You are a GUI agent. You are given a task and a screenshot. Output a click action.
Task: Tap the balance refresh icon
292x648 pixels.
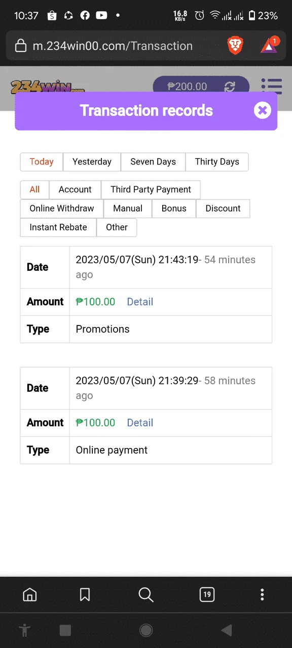tap(230, 87)
